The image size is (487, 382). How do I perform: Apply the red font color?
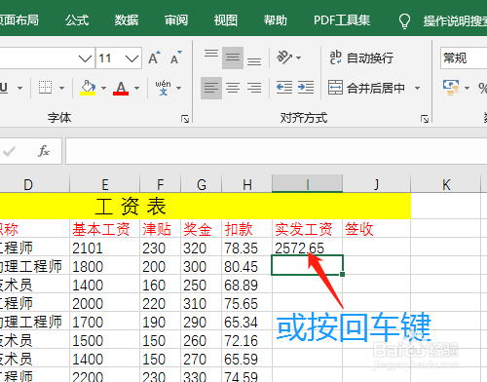(x=121, y=88)
